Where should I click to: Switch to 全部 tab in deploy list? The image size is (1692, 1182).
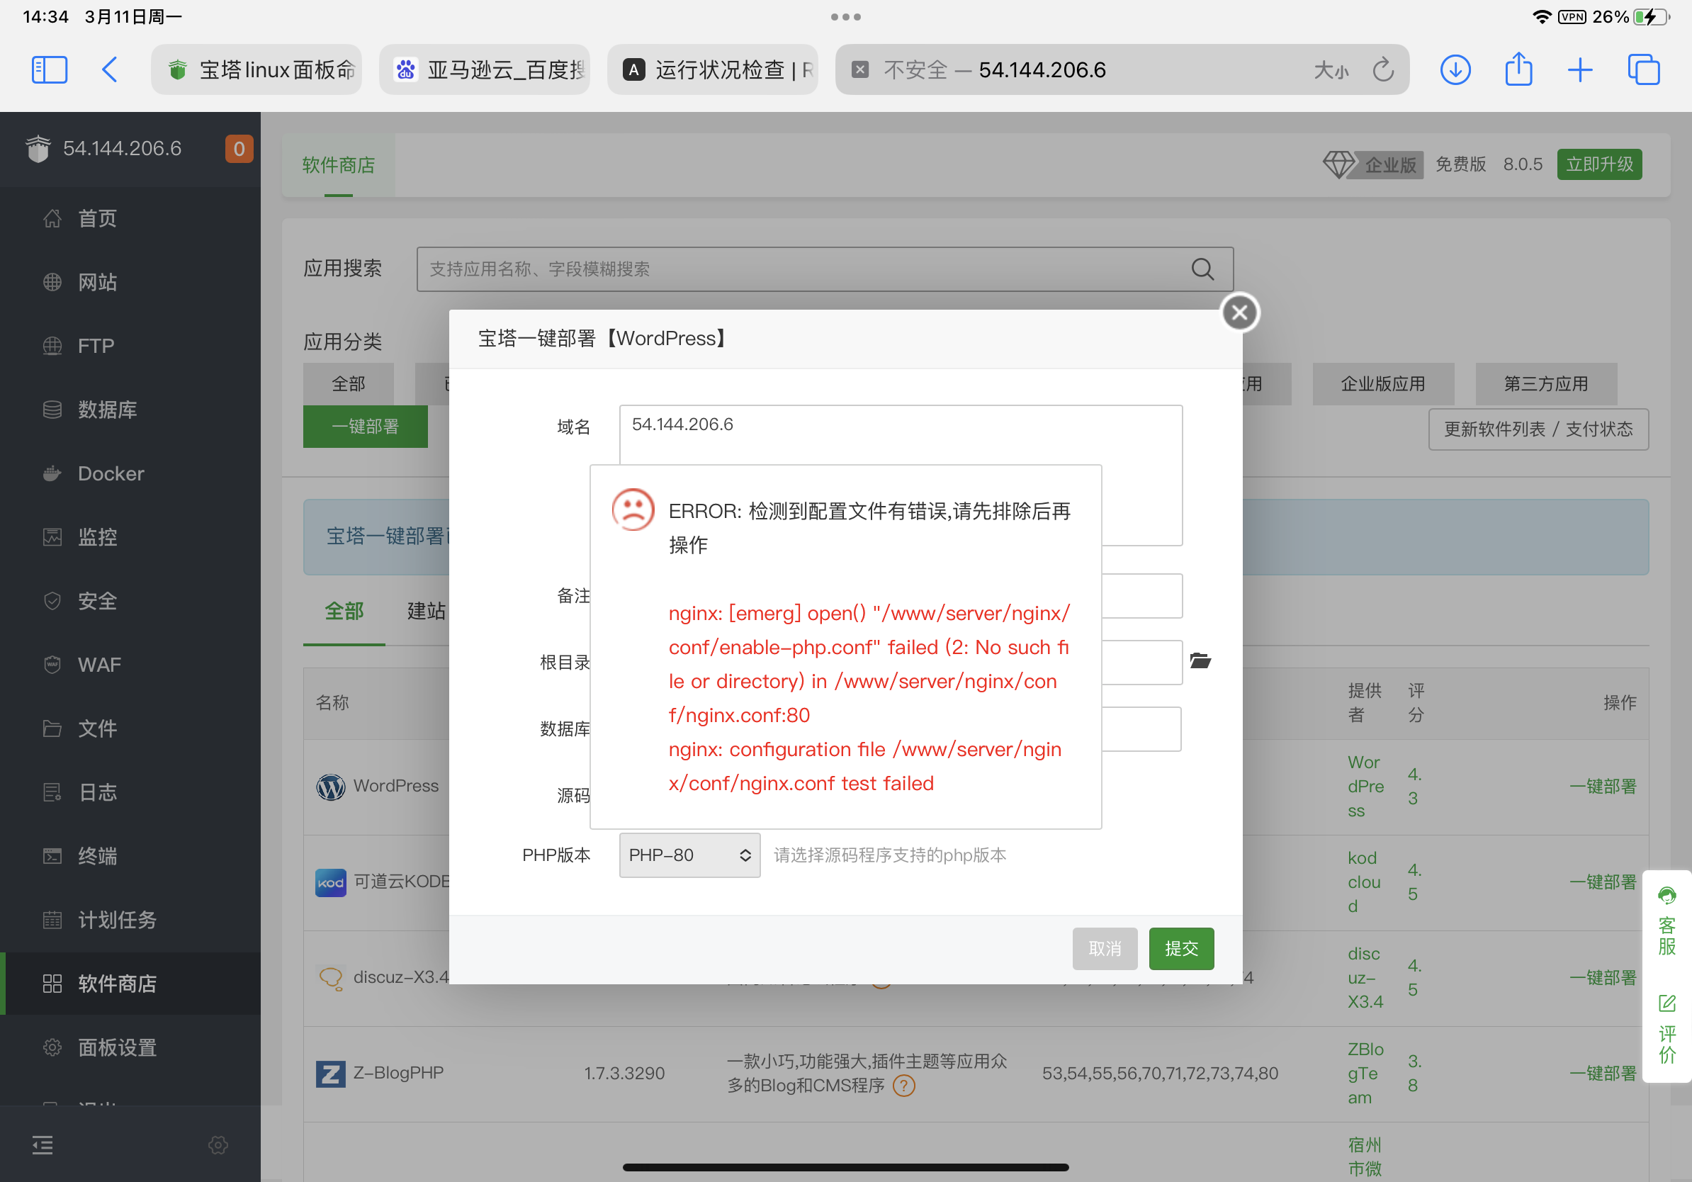click(x=344, y=611)
